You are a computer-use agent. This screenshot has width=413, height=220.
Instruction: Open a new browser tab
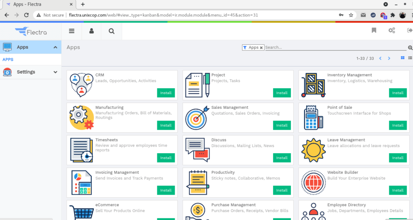click(x=83, y=4)
